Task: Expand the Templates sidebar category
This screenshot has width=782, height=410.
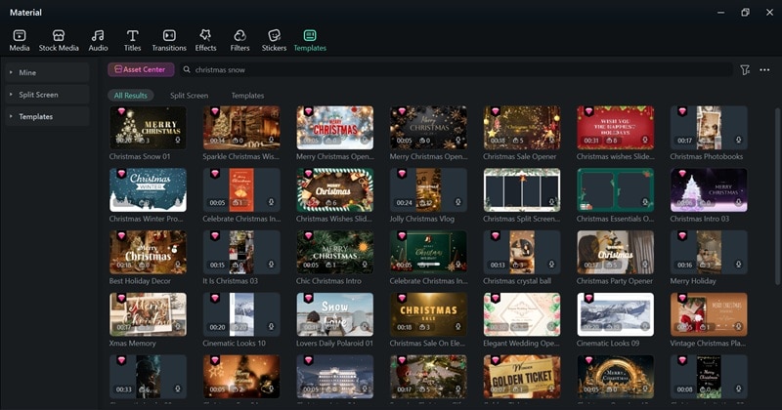Action: (47, 116)
